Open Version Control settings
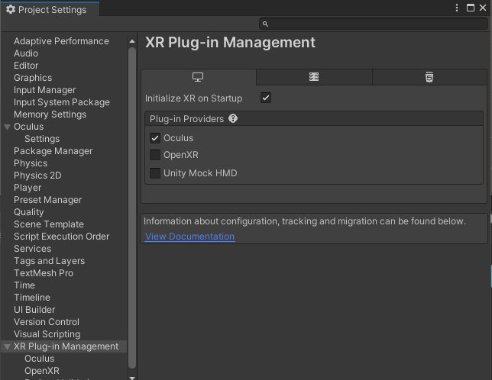 pyautogui.click(x=47, y=322)
